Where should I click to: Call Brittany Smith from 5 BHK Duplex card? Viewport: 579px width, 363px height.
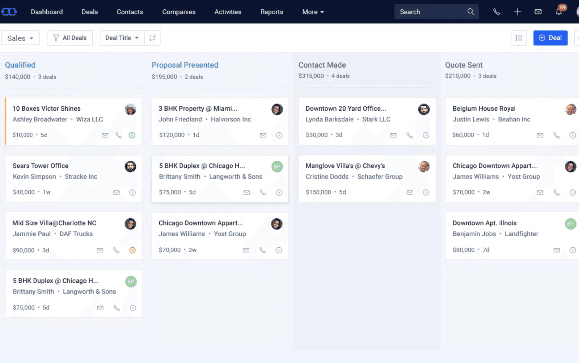[x=263, y=192]
